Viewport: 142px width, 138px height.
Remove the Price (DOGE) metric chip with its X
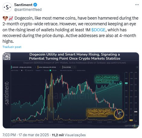coord(75,67)
